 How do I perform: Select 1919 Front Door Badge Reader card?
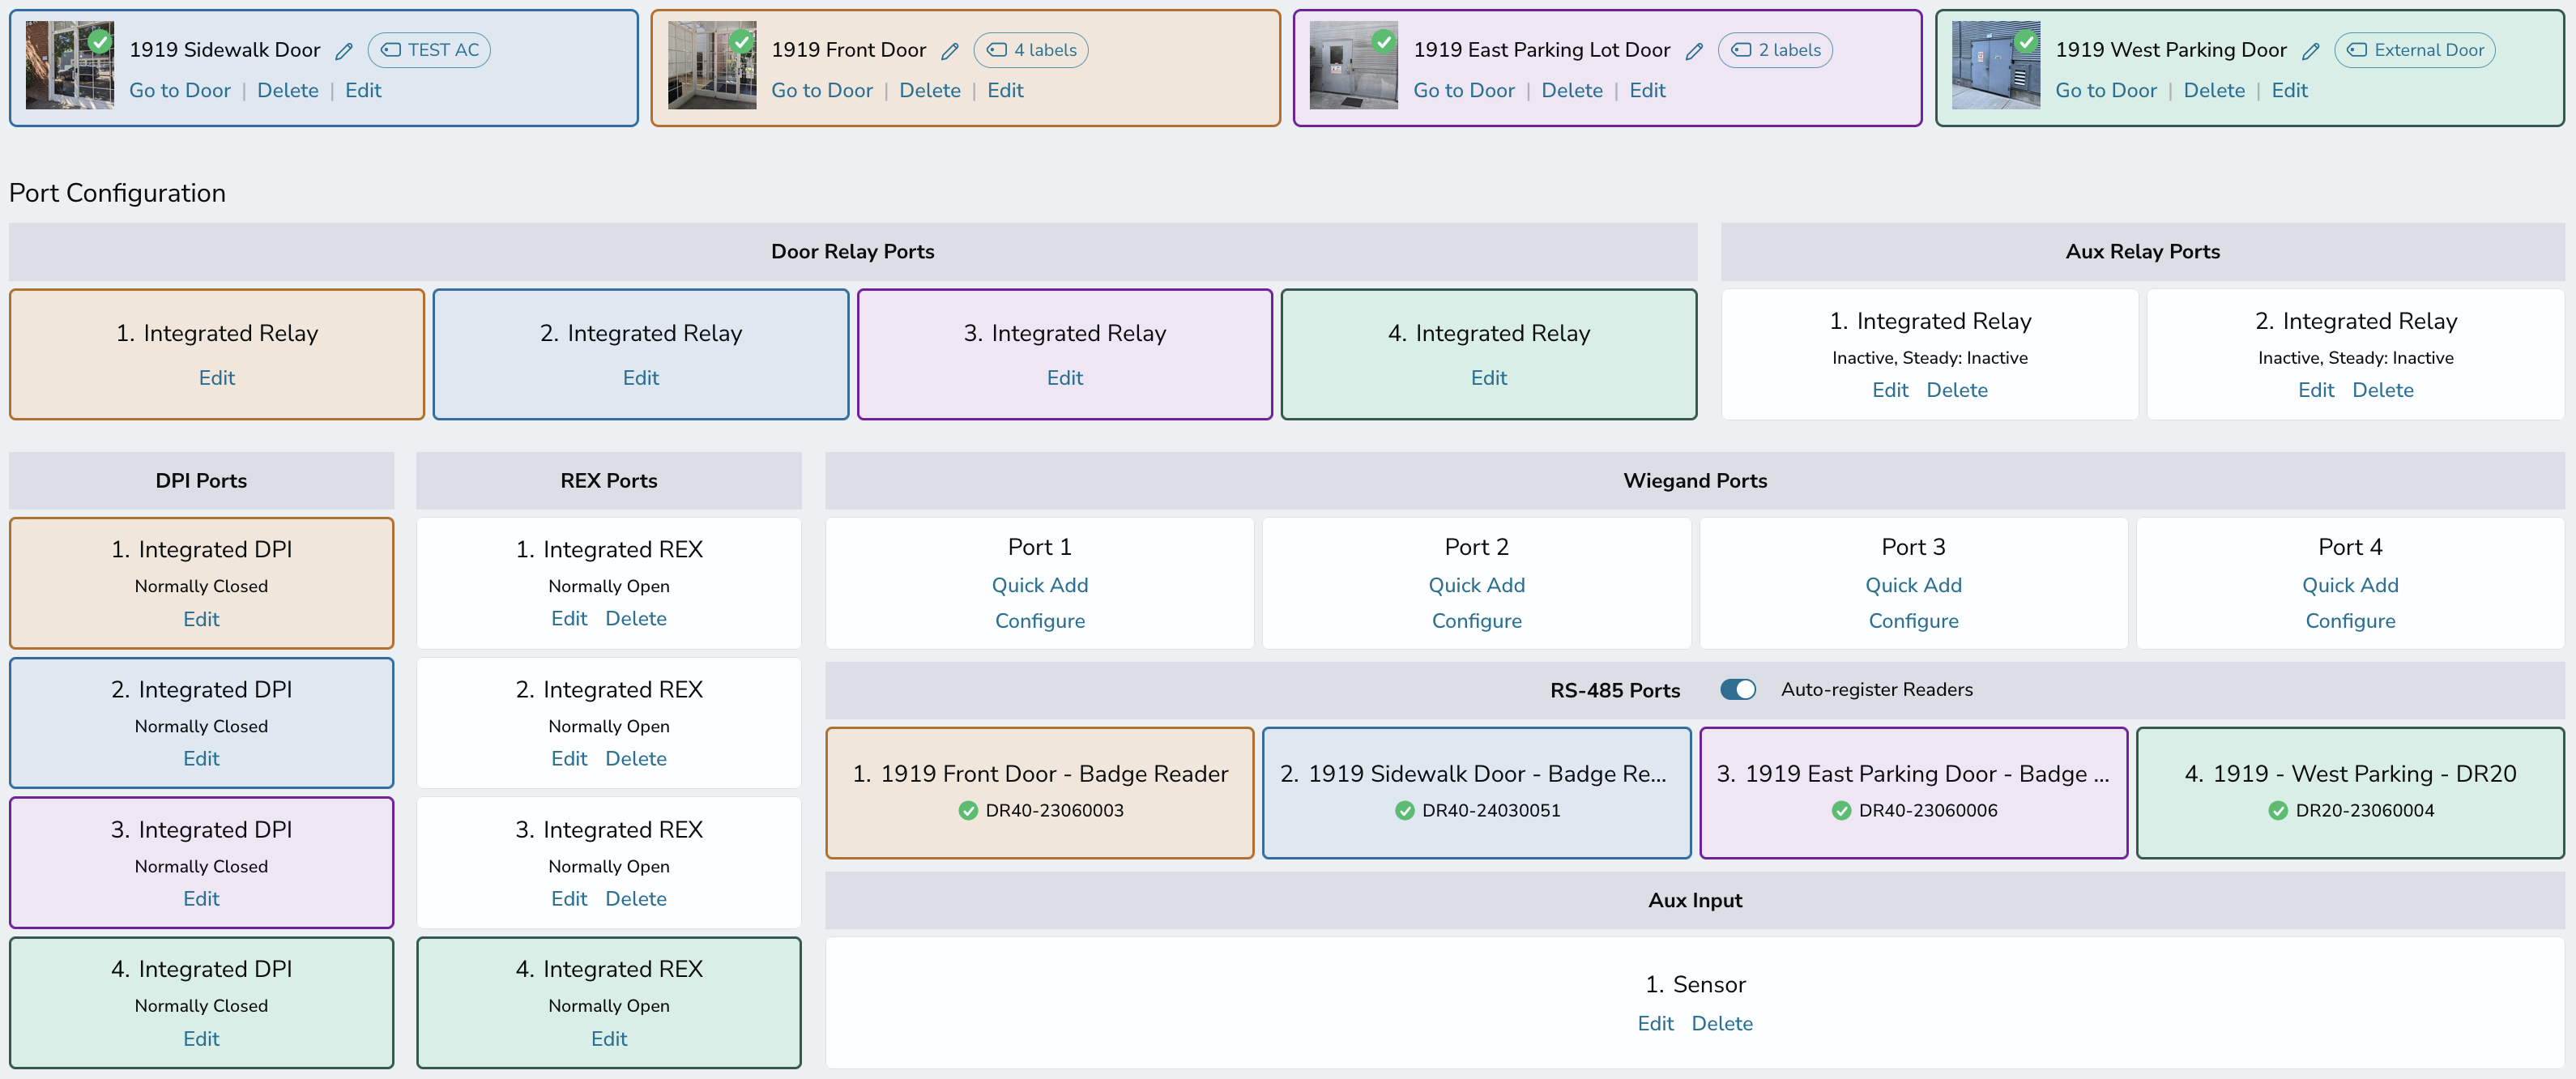[x=1040, y=792]
